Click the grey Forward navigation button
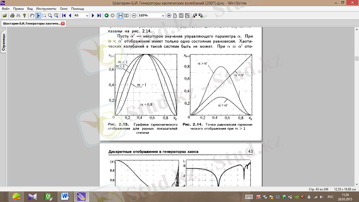This screenshot has height=202, width=359. 113,16
